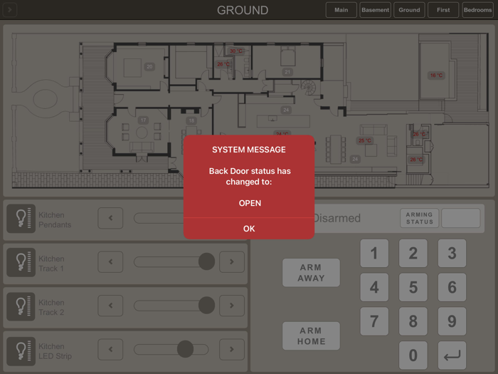Switch to the Main tab

(341, 10)
